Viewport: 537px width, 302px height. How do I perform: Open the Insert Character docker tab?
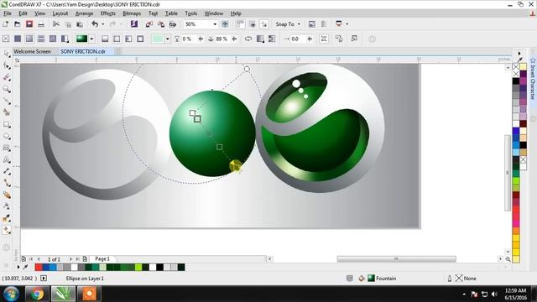tap(533, 79)
